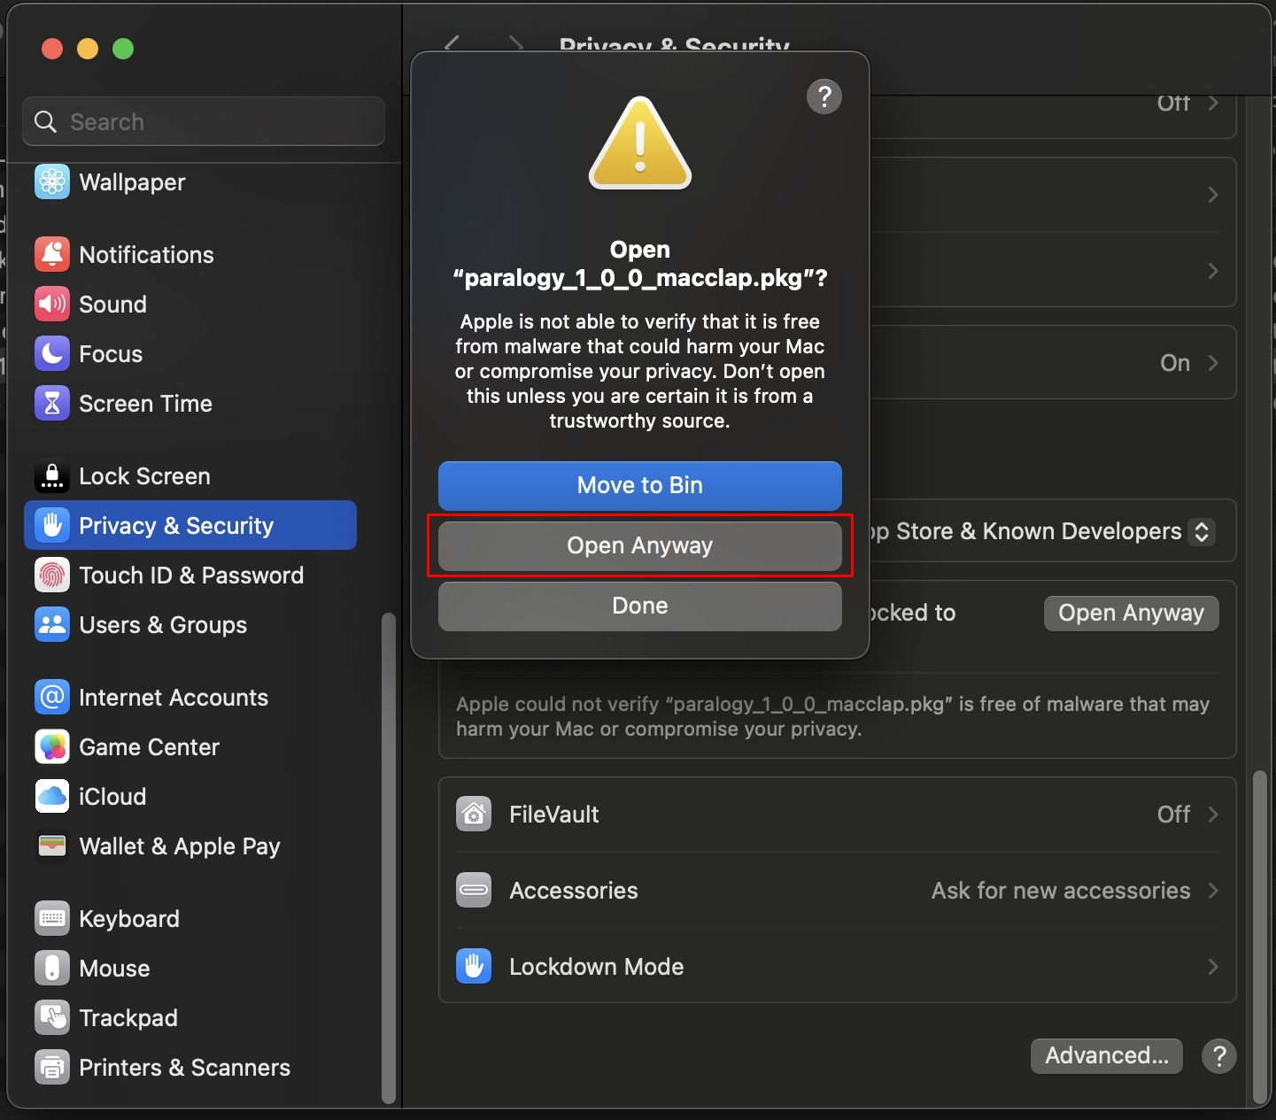
Task: Click Open Anyway in Security settings pane
Action: point(1132,613)
